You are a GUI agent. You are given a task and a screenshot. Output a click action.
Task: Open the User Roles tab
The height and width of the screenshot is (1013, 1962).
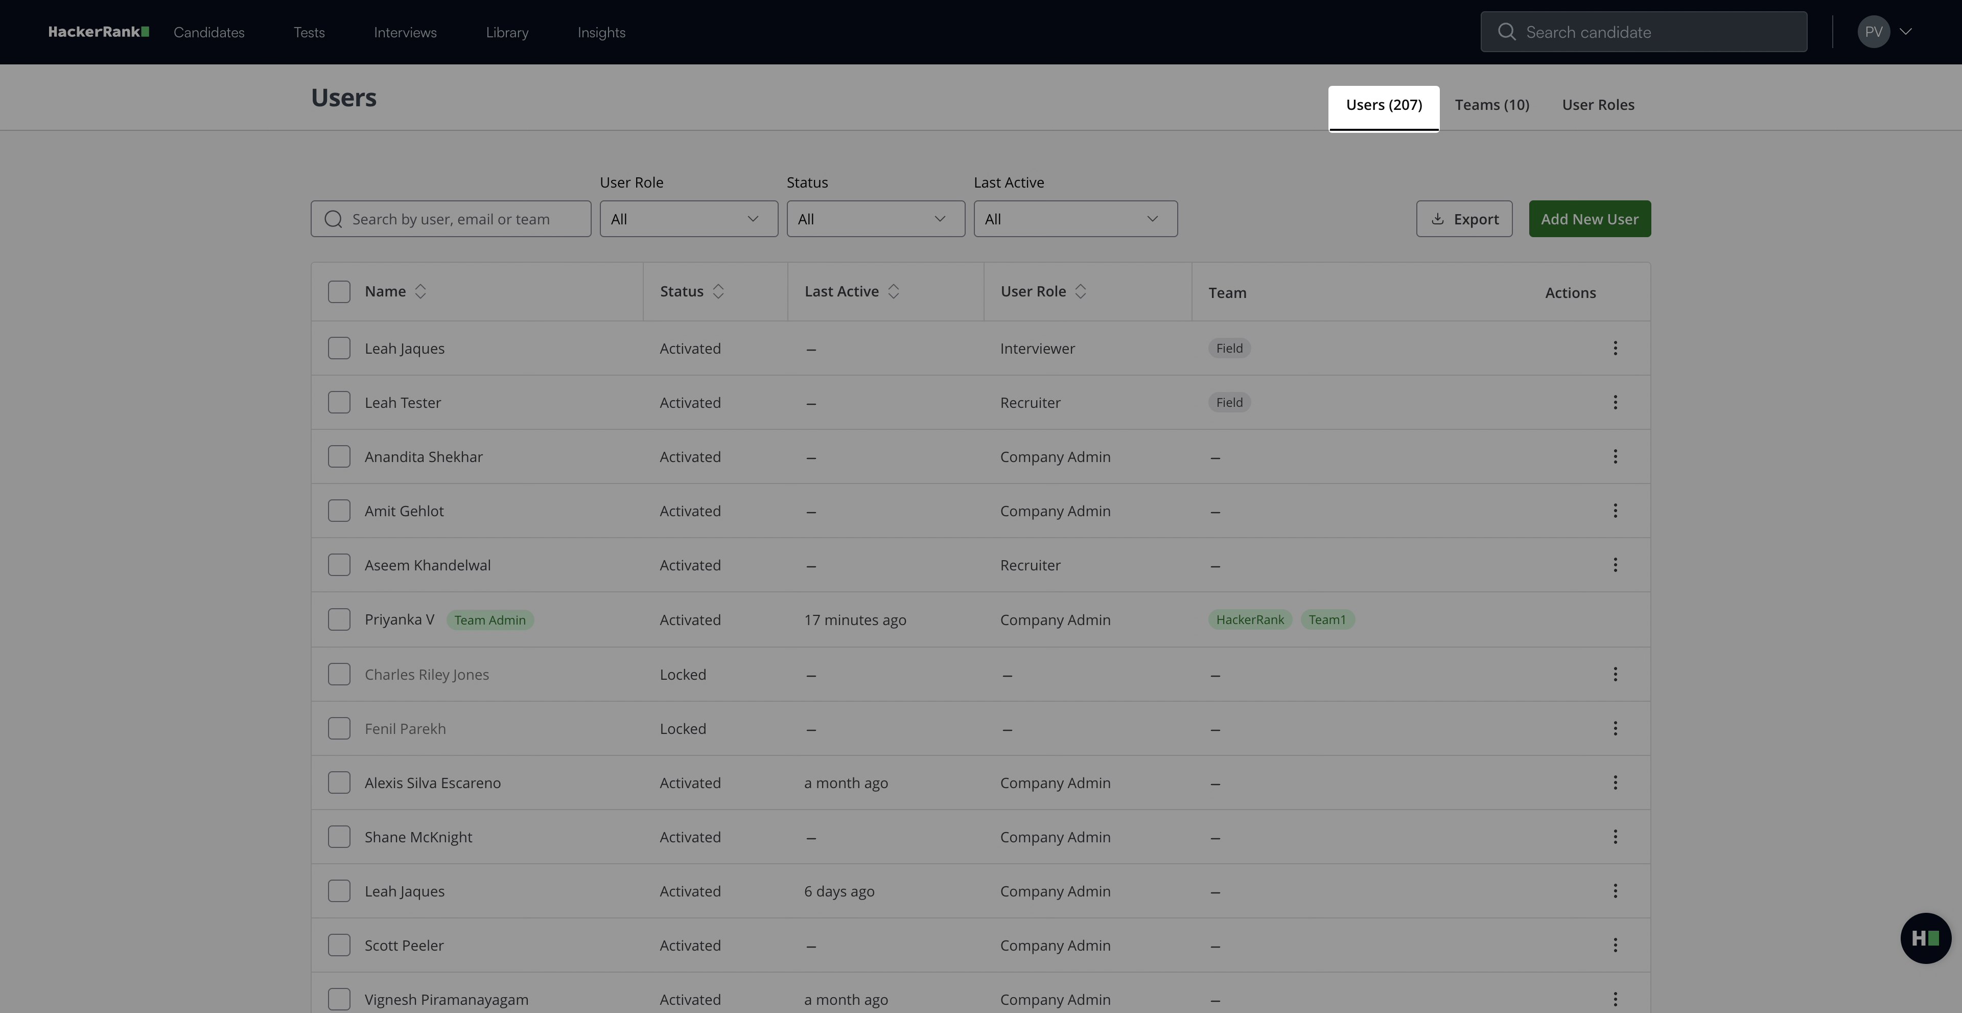pyautogui.click(x=1597, y=105)
